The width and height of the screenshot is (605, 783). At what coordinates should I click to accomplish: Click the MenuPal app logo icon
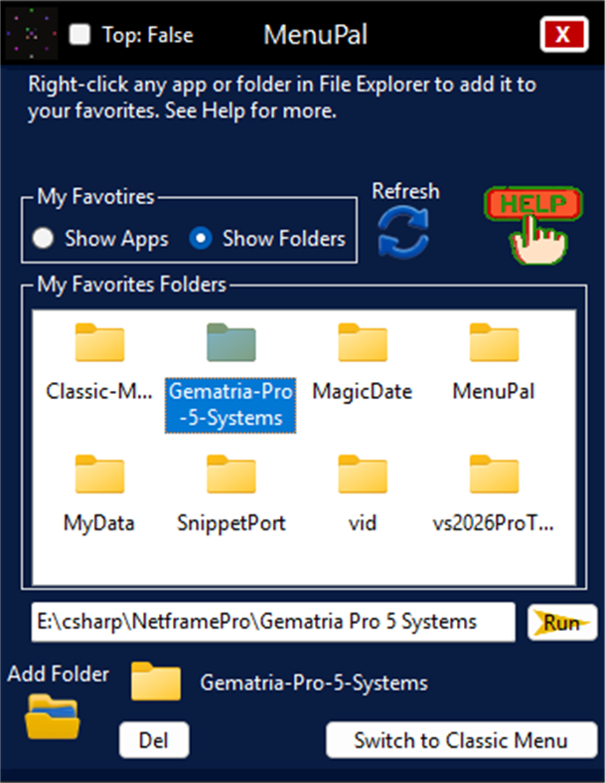coord(31,34)
